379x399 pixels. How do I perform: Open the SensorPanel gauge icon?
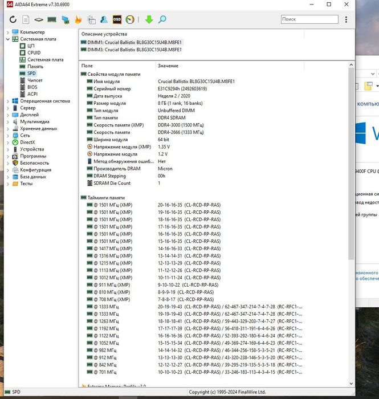130,19
